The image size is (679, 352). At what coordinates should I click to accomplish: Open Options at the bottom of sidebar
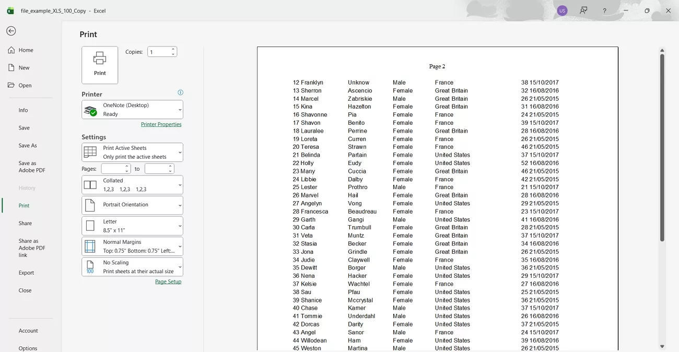(x=28, y=348)
